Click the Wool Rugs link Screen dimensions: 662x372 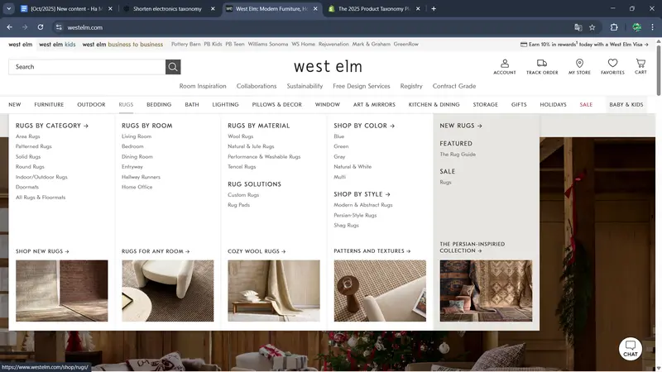[241, 136]
